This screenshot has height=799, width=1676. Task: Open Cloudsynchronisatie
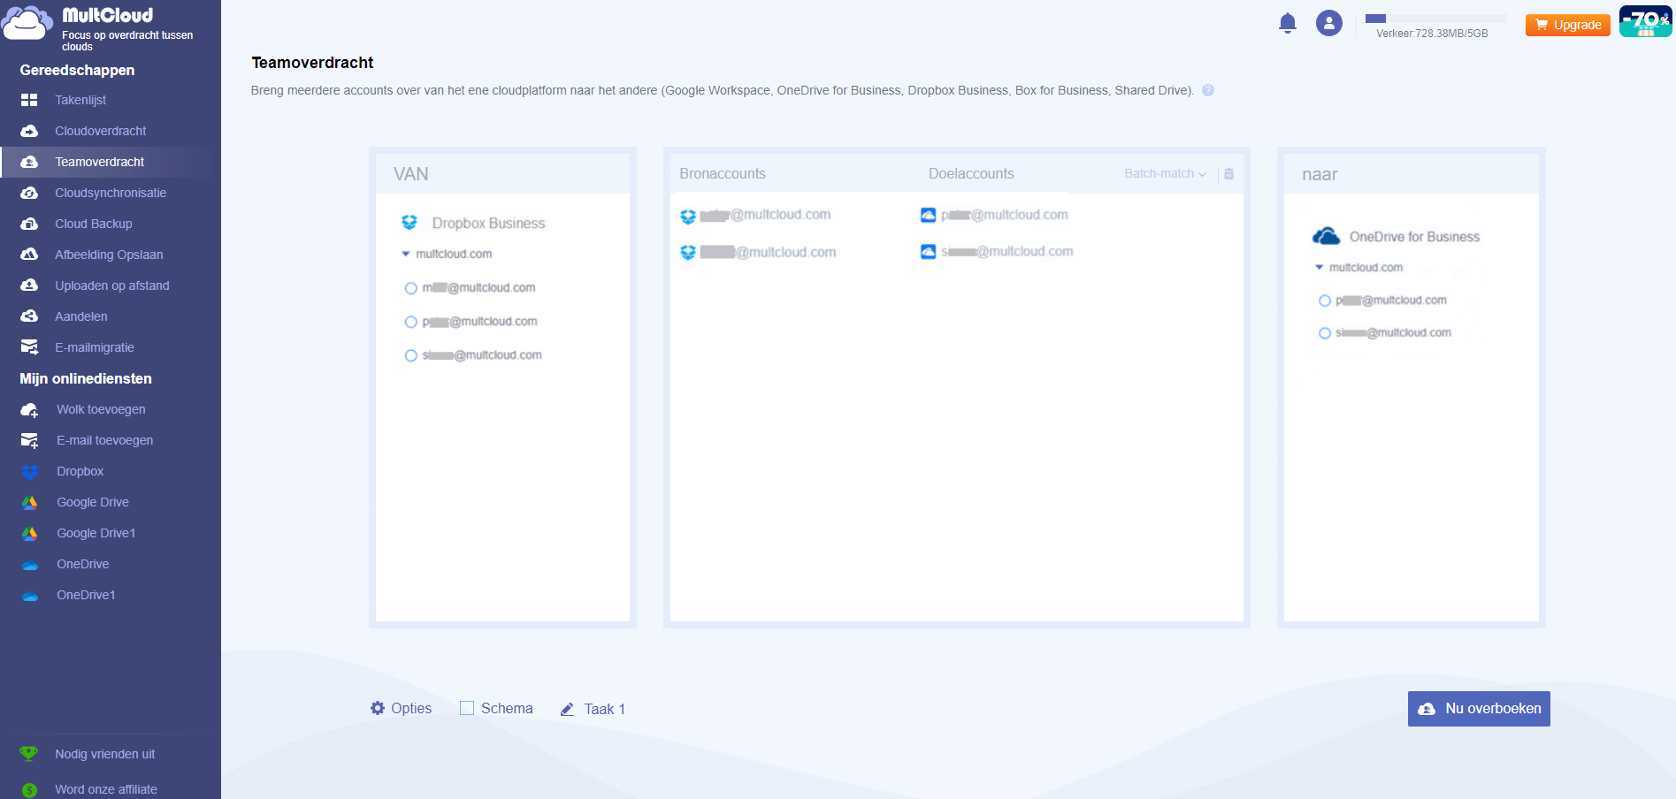111,193
